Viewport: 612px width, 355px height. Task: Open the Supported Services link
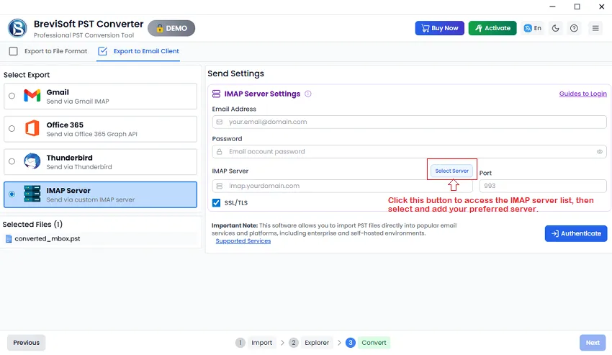click(x=243, y=241)
